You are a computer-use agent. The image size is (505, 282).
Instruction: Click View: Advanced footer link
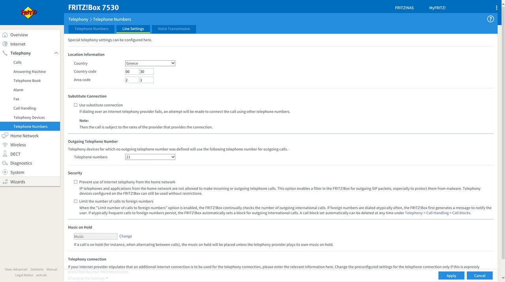[16, 269]
